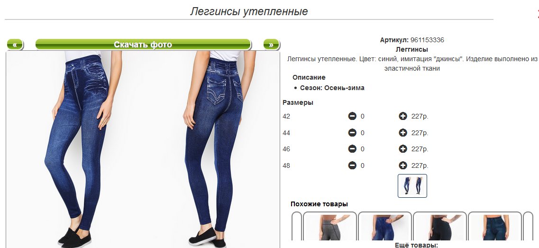Screen dimensions: 539x248
Task: Decrease quantity for size 48
Action: pos(352,165)
